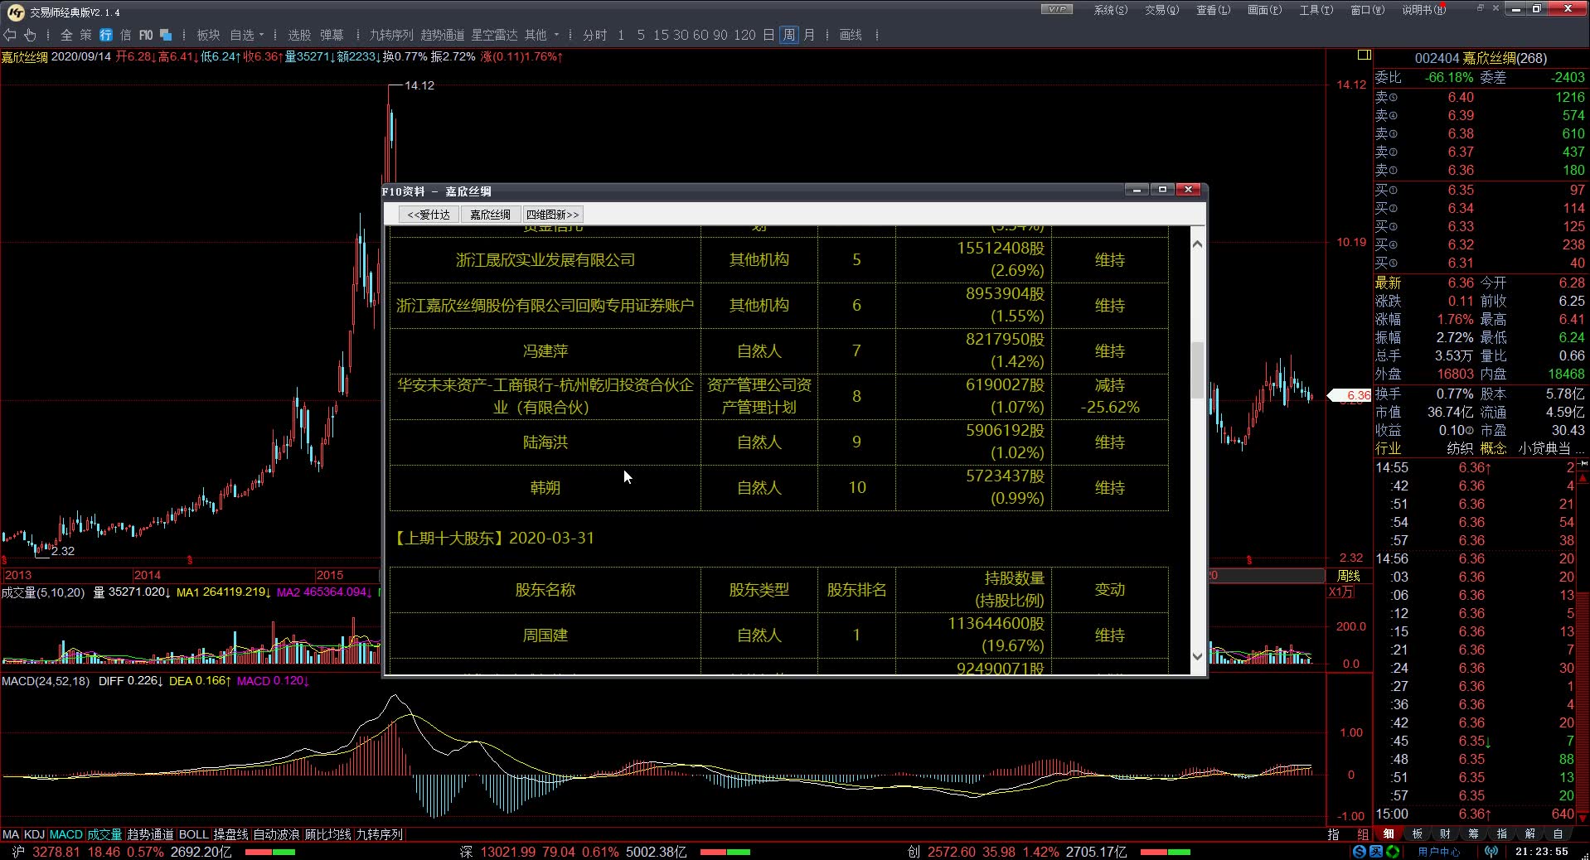Image resolution: width=1590 pixels, height=860 pixels.
Task: Select the 解 tab at bottom right
Action: pos(1529,833)
